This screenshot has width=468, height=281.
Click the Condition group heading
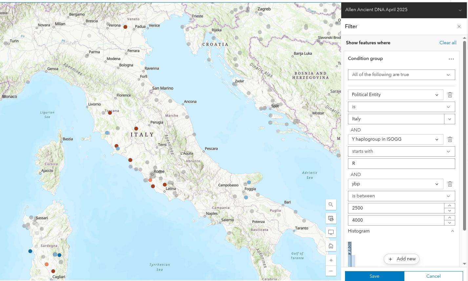tap(365, 59)
